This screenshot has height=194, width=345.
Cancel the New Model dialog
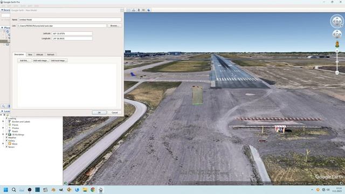[115, 113]
